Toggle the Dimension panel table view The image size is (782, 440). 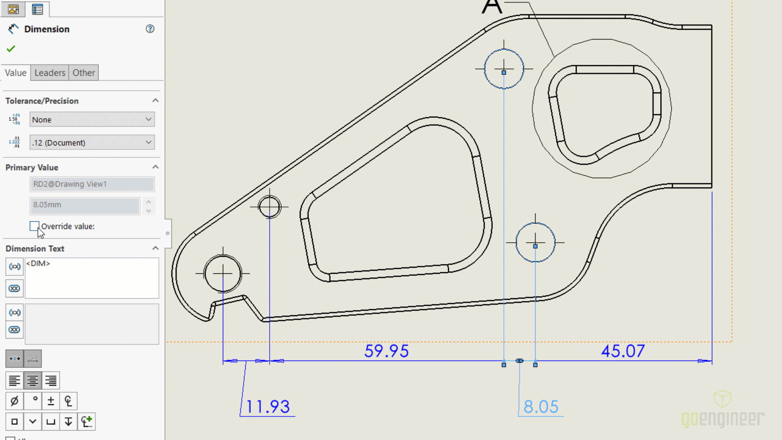pyautogui.click(x=37, y=9)
